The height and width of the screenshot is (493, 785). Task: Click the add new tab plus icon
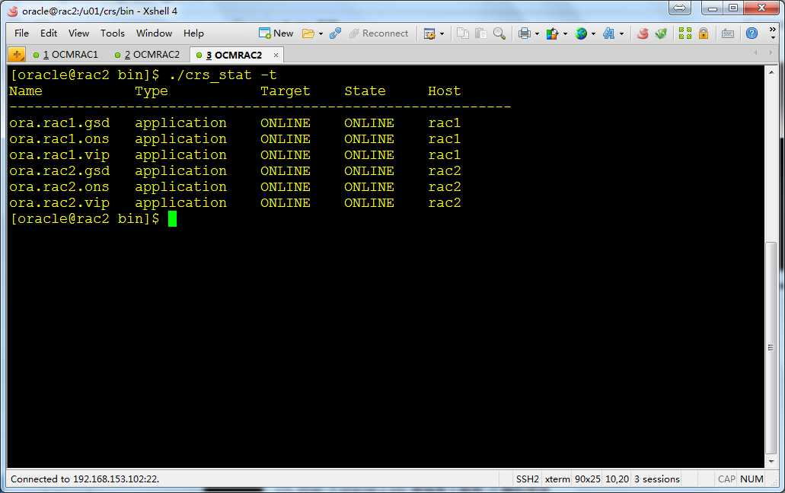point(17,54)
